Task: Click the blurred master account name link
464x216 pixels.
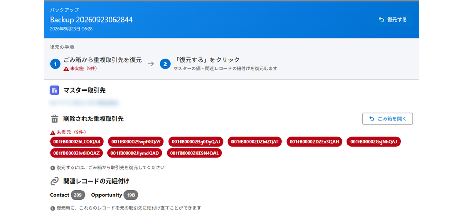Action: [x=84, y=103]
